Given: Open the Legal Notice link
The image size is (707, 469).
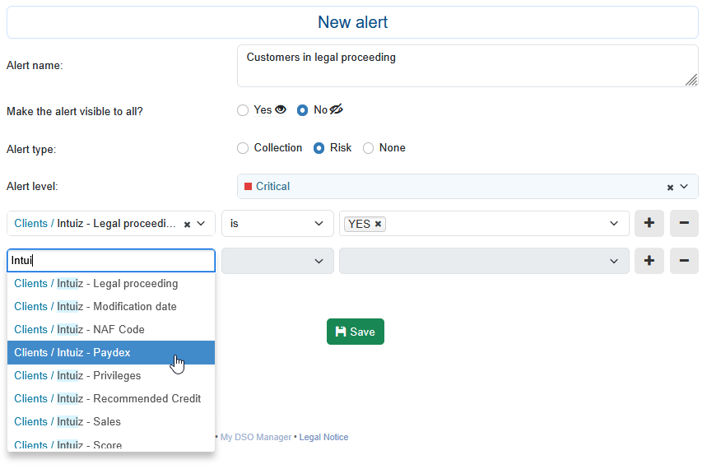Looking at the screenshot, I should 323,437.
